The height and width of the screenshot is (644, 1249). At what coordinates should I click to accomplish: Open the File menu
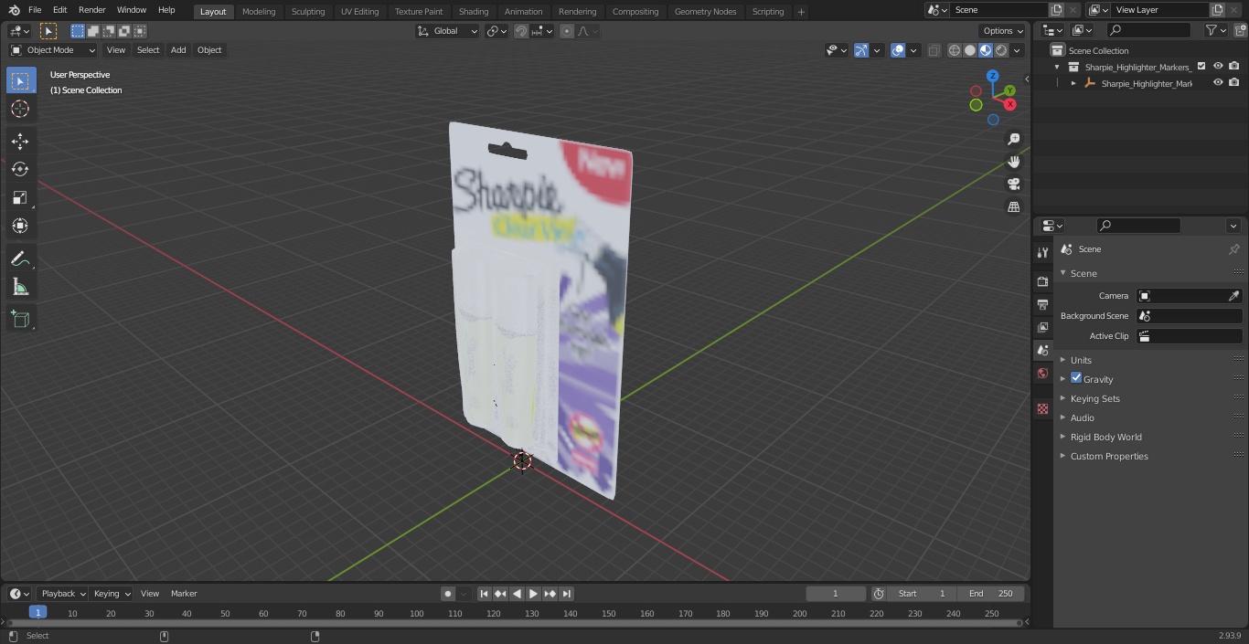(35, 10)
